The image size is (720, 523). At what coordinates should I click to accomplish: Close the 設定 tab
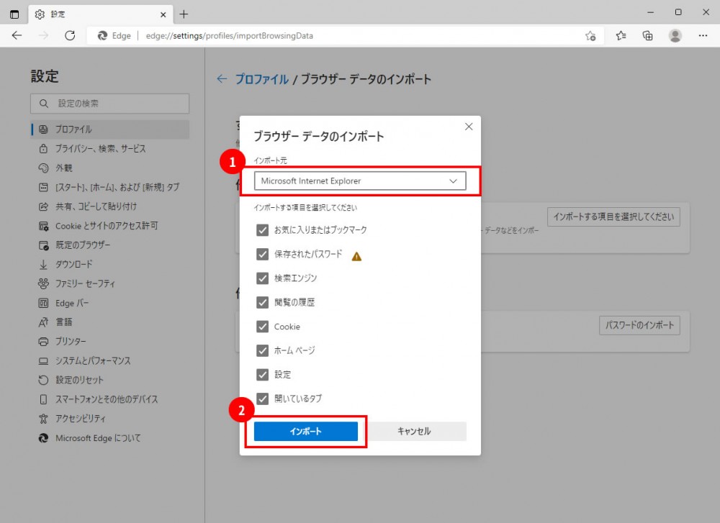click(x=163, y=14)
